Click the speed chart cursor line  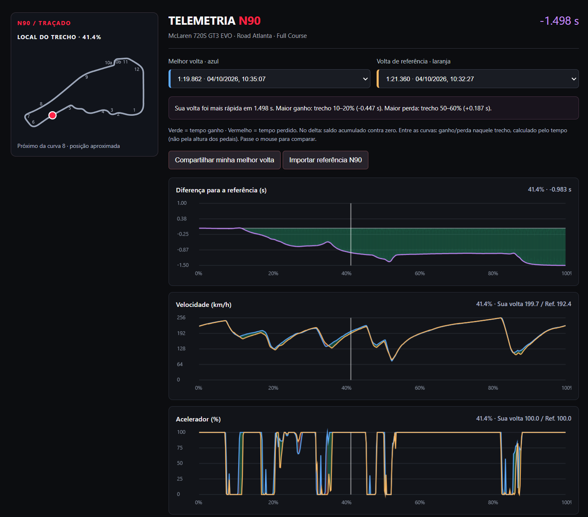coord(351,349)
